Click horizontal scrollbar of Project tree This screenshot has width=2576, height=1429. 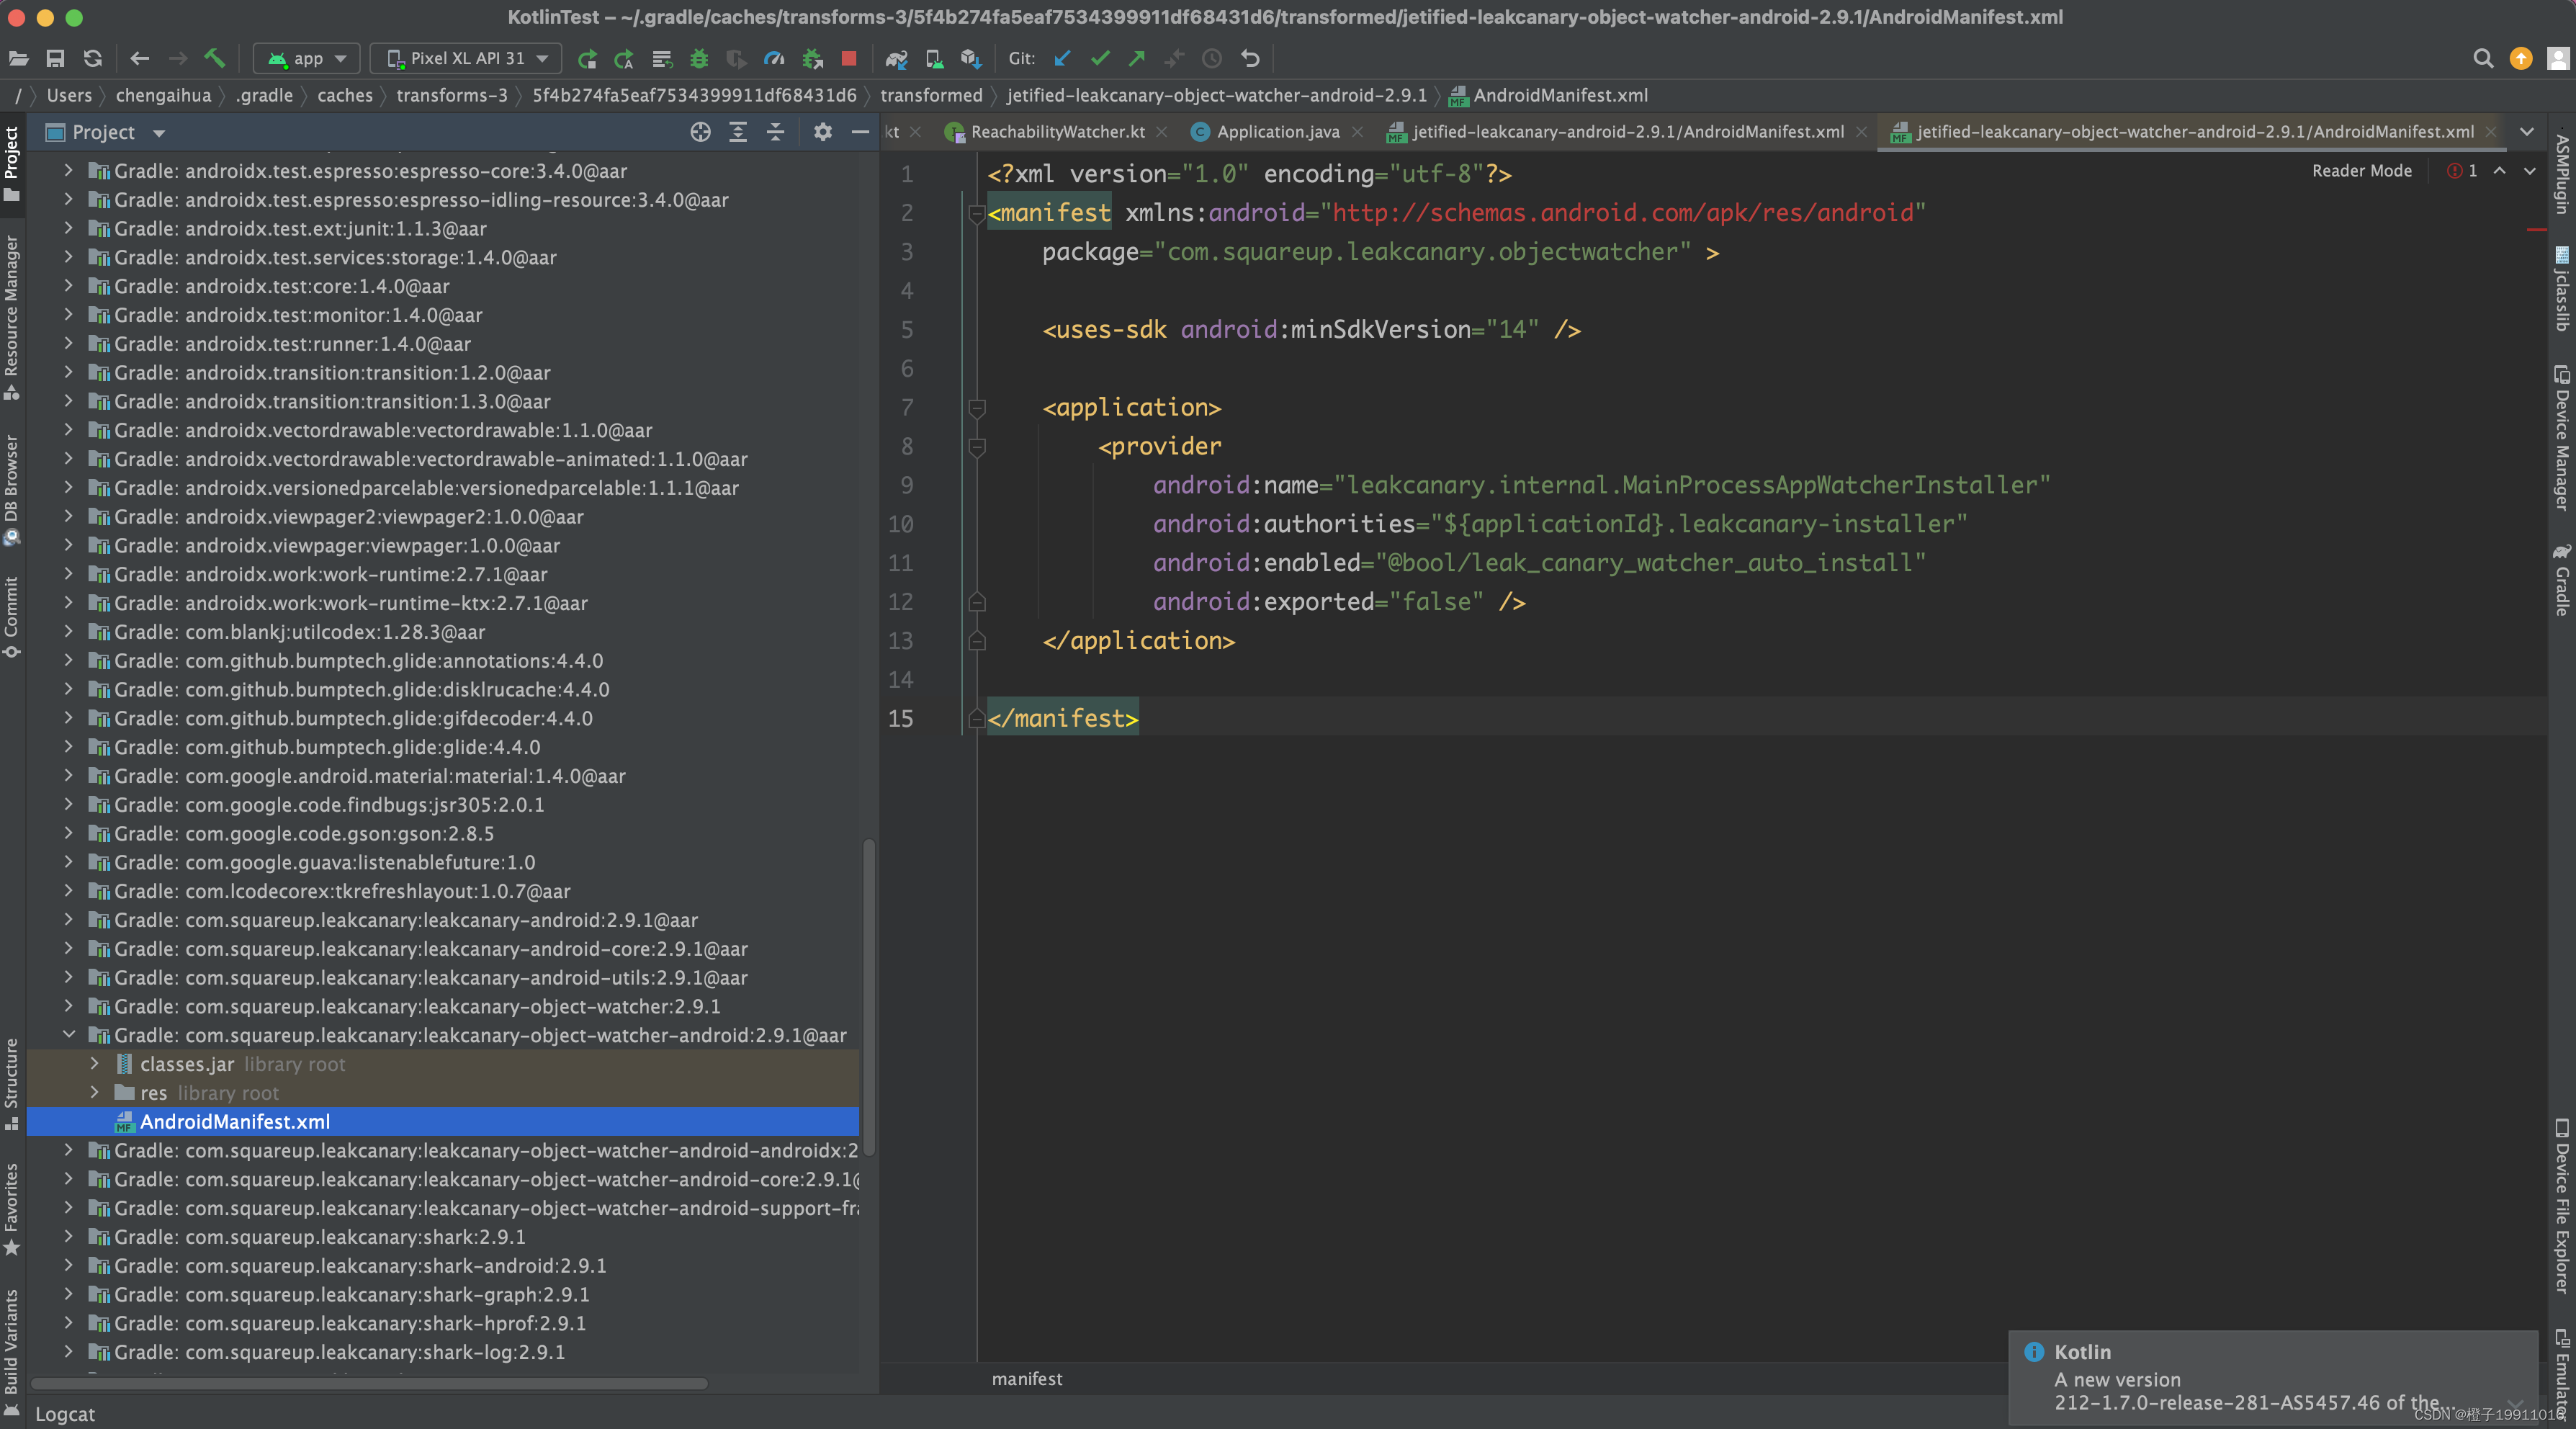(369, 1384)
